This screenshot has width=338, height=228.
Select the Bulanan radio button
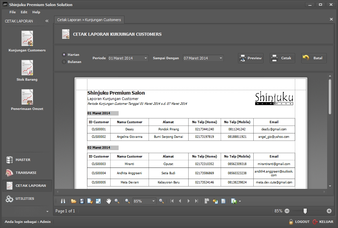pyautogui.click(x=64, y=62)
